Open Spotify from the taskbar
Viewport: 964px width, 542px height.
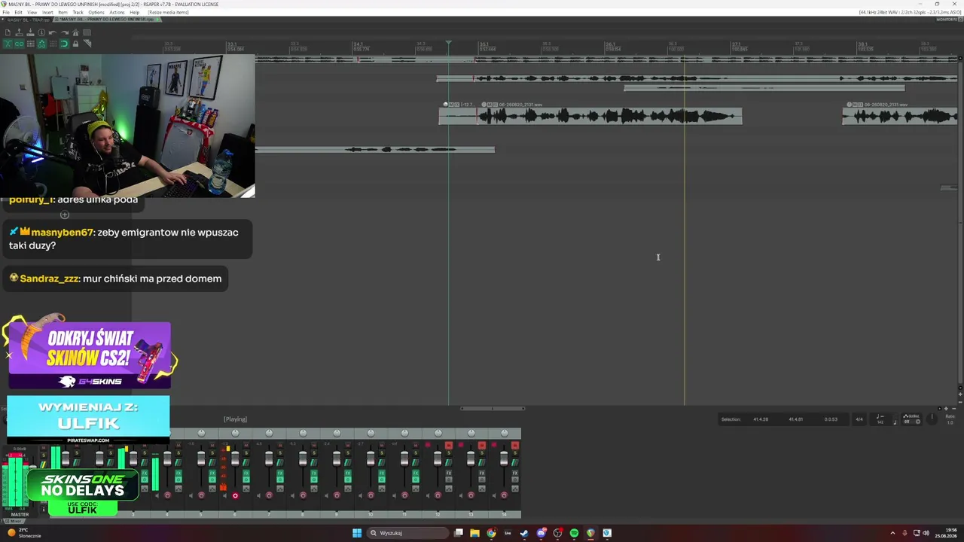click(574, 533)
